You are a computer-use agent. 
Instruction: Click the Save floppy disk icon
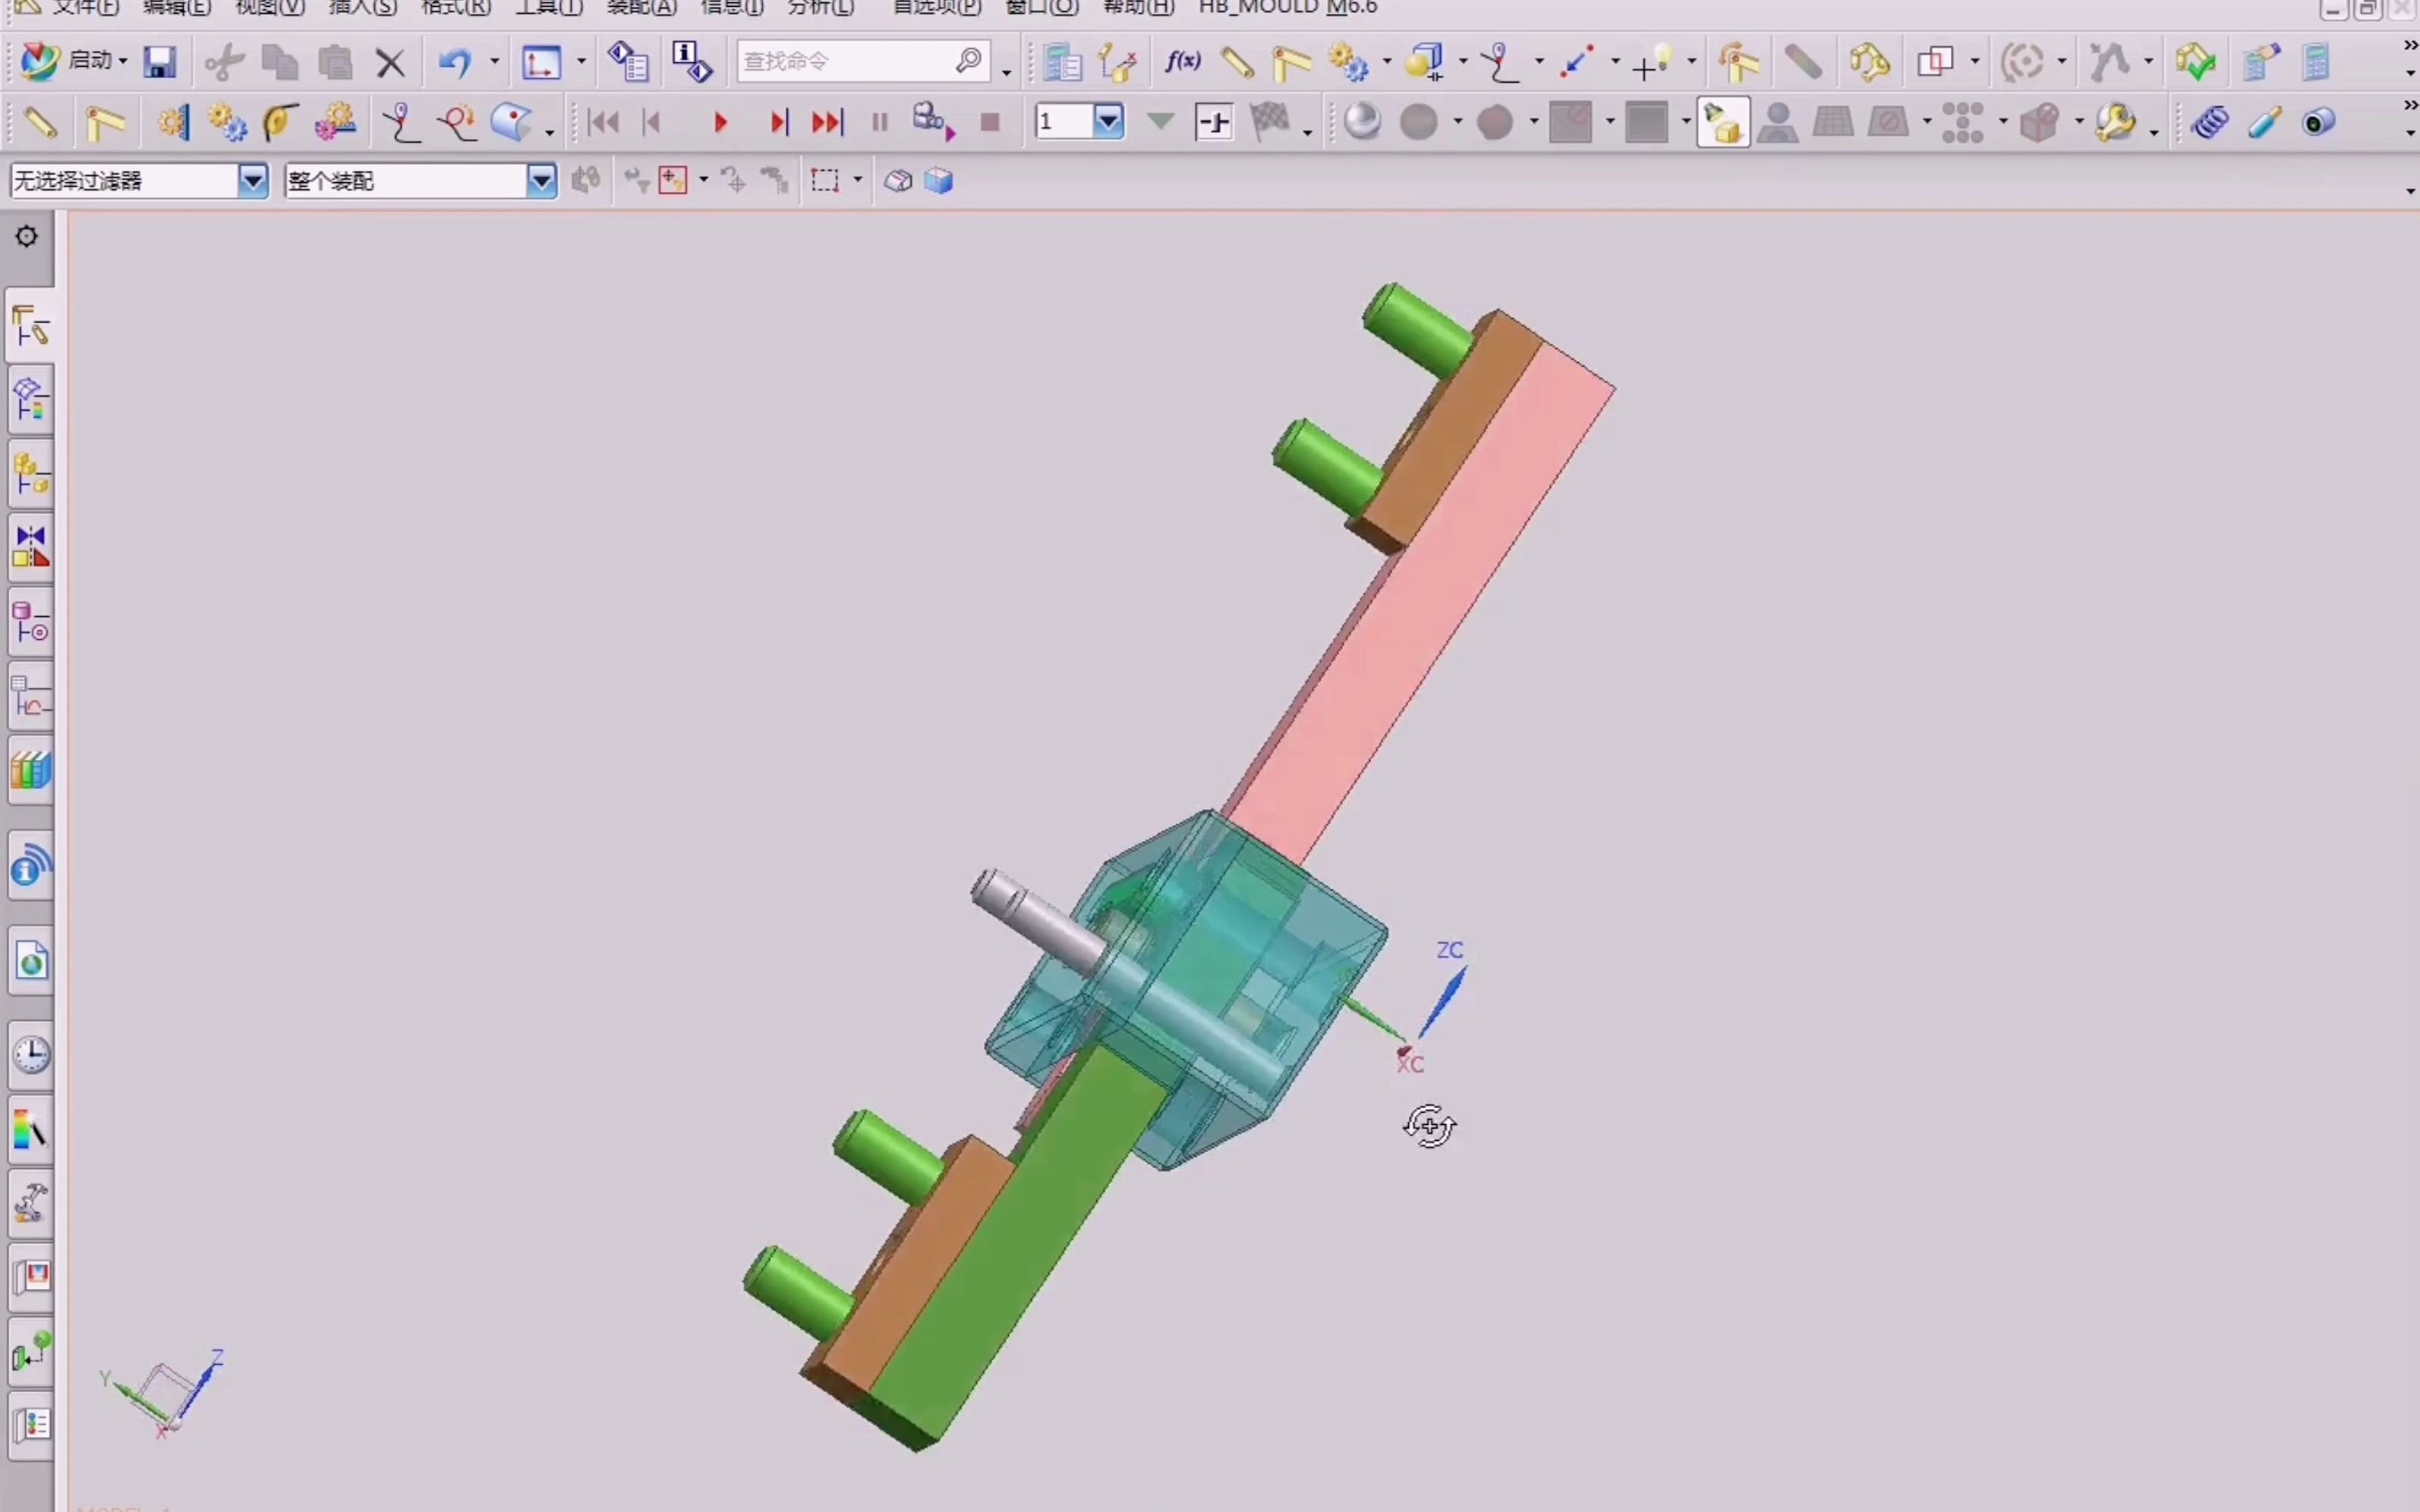pyautogui.click(x=159, y=62)
